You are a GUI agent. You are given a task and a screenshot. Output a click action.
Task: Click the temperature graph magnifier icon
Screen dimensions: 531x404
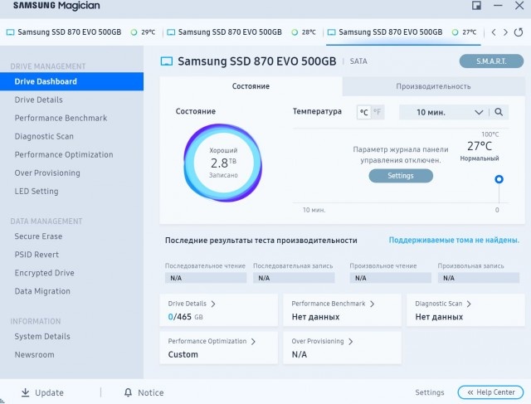tap(499, 112)
